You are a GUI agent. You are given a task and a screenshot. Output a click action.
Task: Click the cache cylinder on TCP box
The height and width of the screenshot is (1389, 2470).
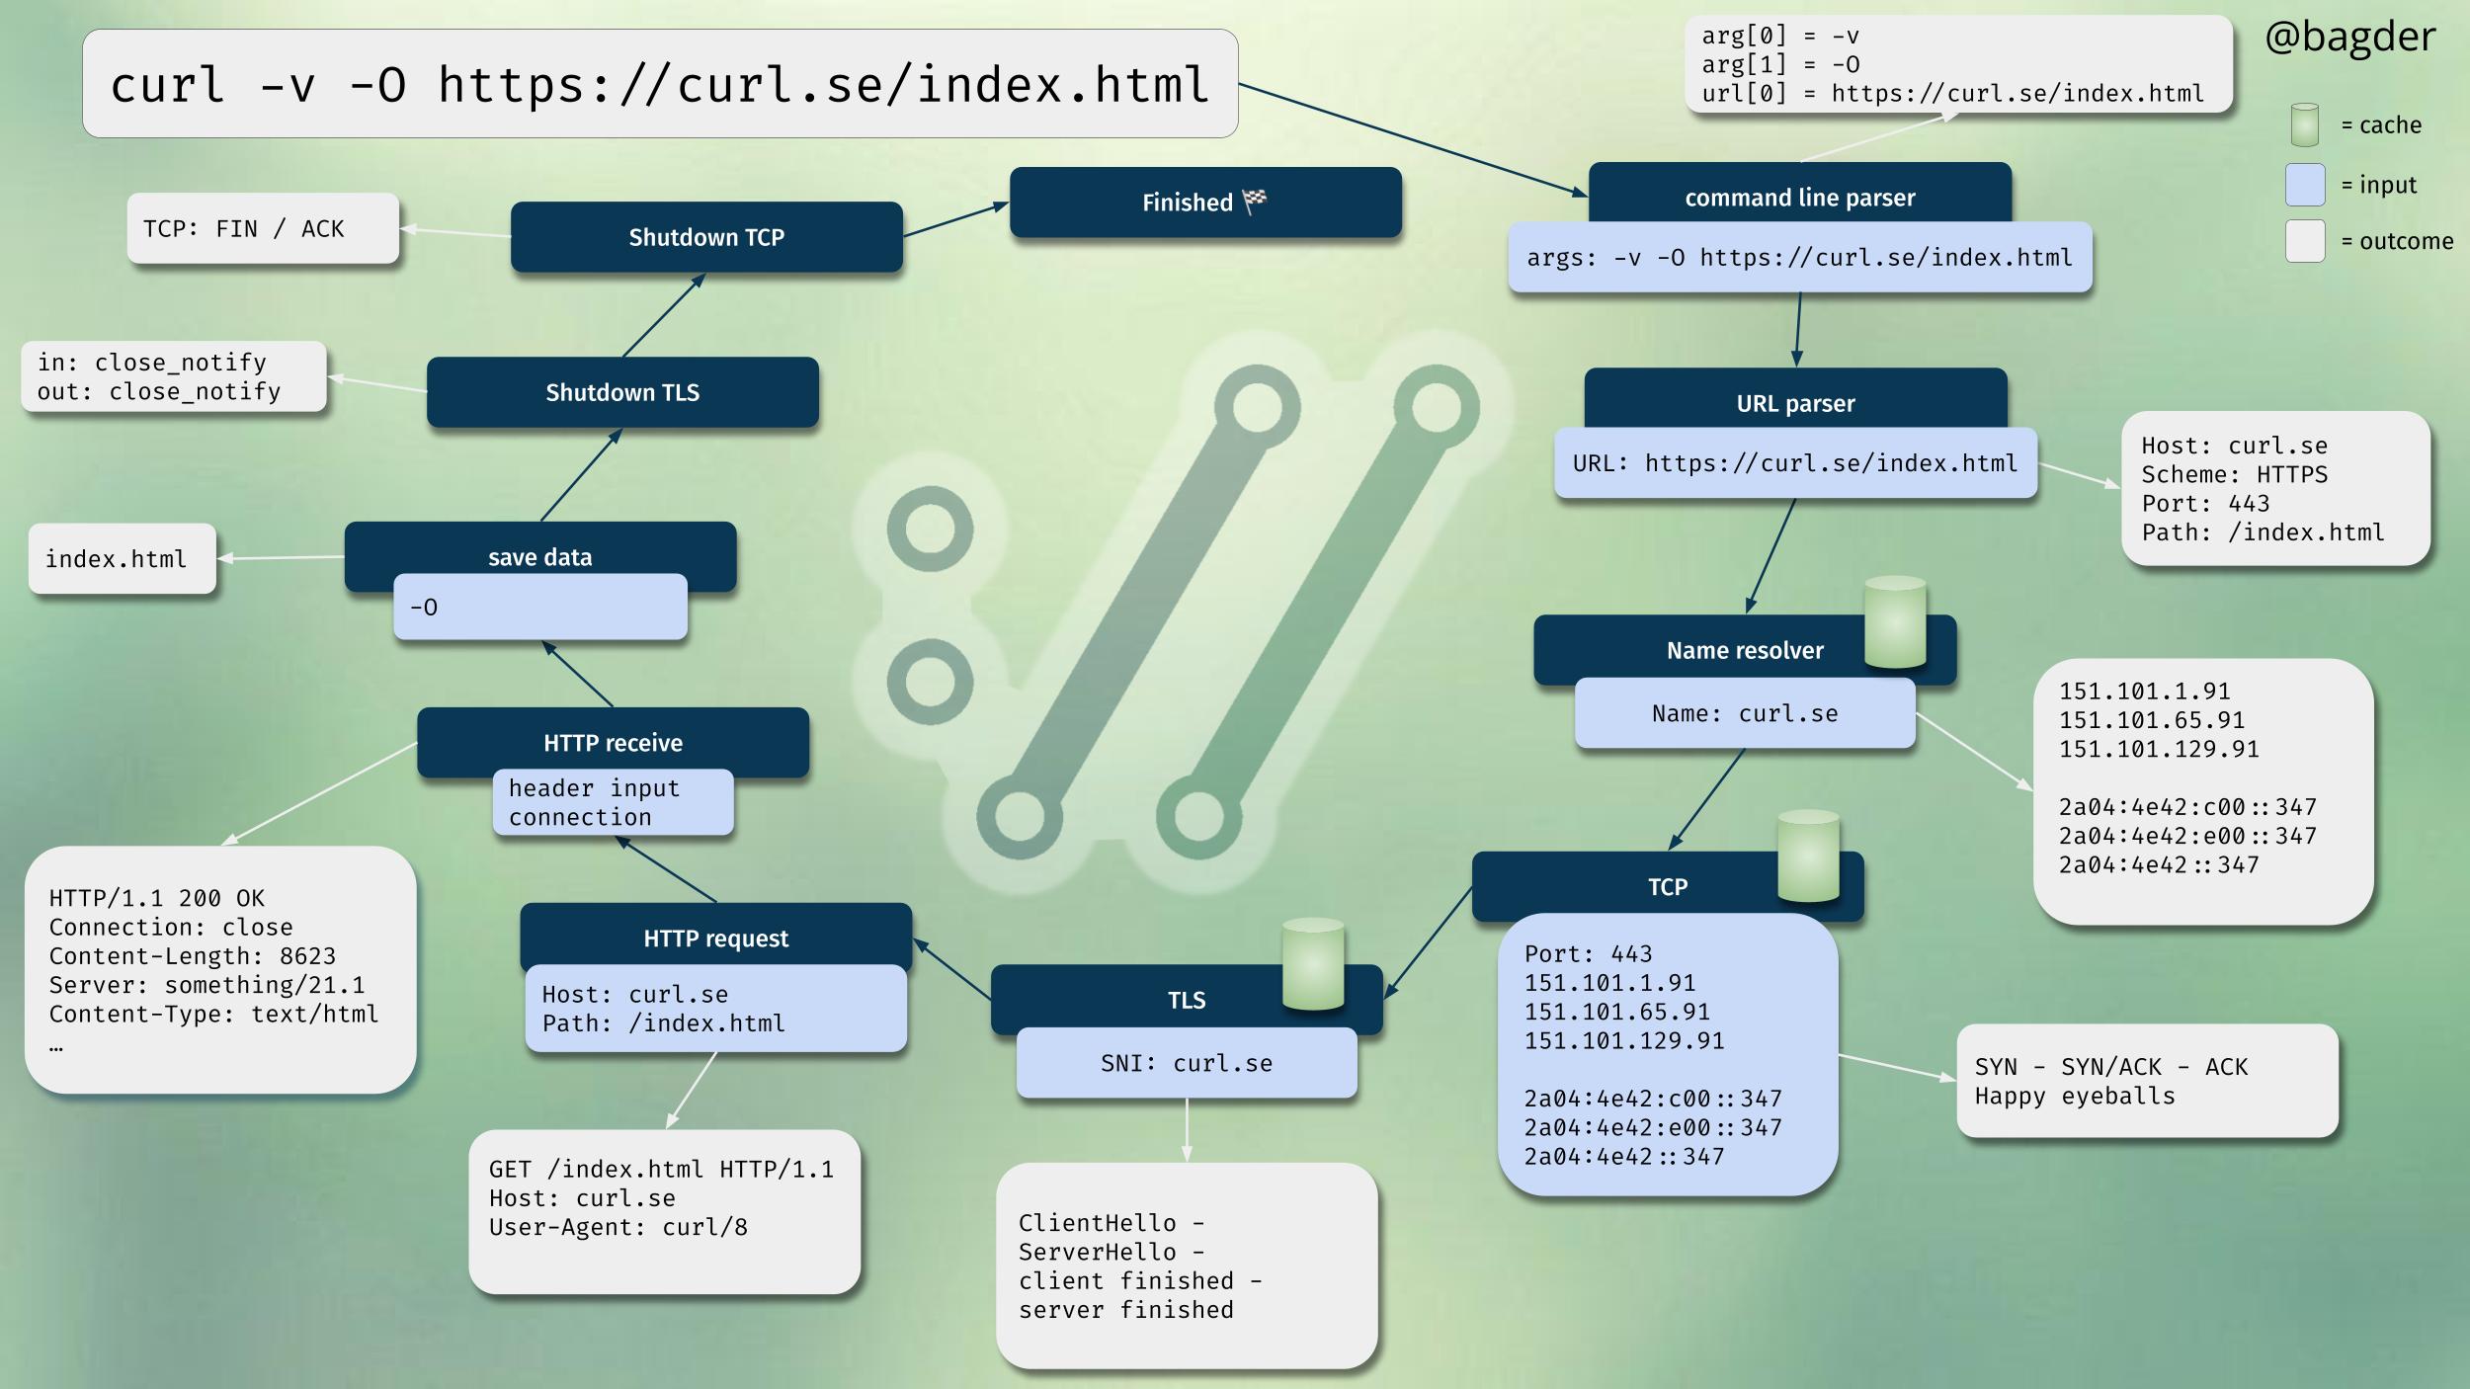1807,857
